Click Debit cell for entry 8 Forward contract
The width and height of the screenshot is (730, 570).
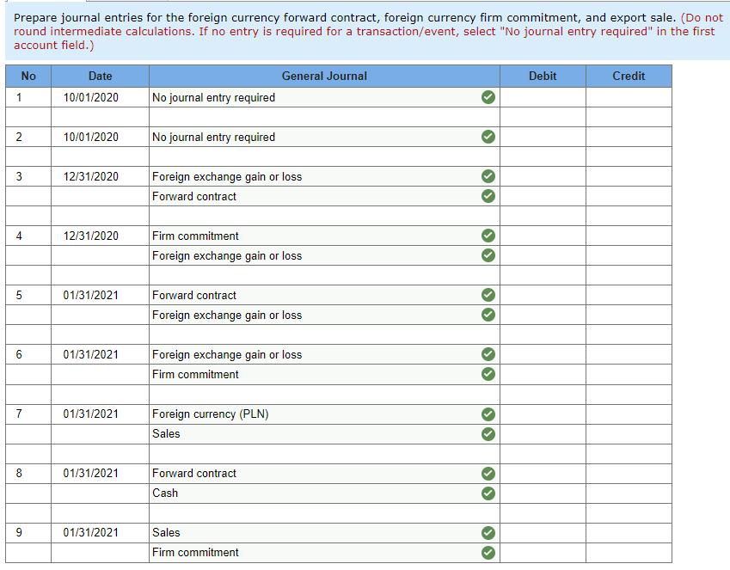(543, 474)
